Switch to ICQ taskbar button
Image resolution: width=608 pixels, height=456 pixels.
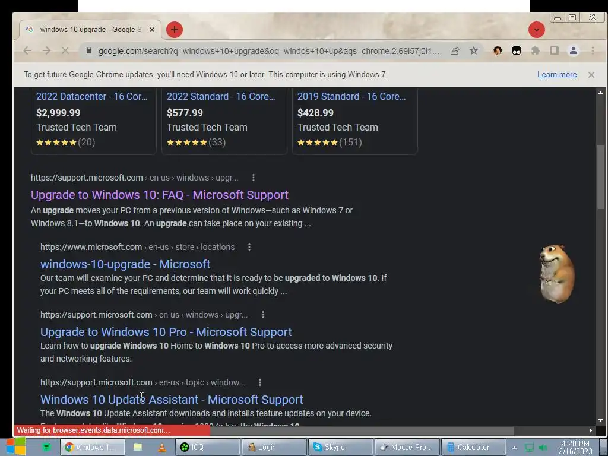click(207, 447)
